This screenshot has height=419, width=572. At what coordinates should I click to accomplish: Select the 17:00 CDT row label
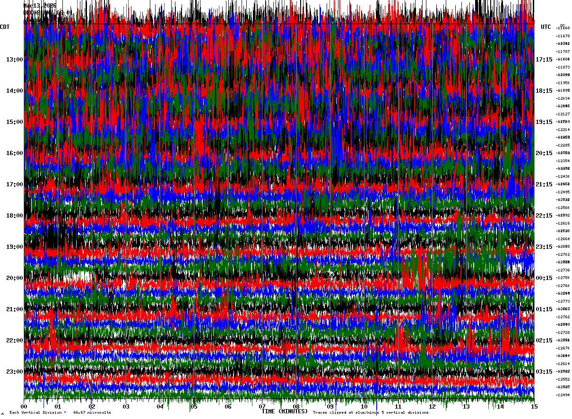(x=15, y=184)
